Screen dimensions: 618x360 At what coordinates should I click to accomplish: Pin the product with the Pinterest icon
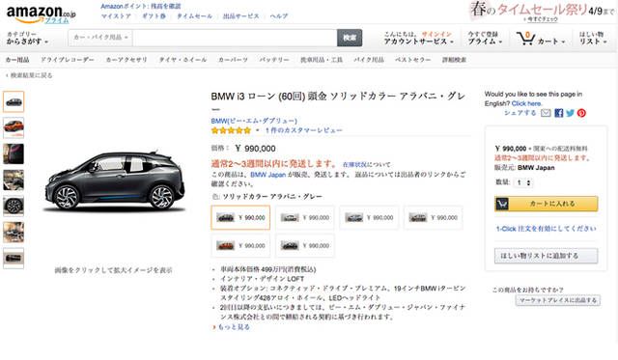point(581,113)
